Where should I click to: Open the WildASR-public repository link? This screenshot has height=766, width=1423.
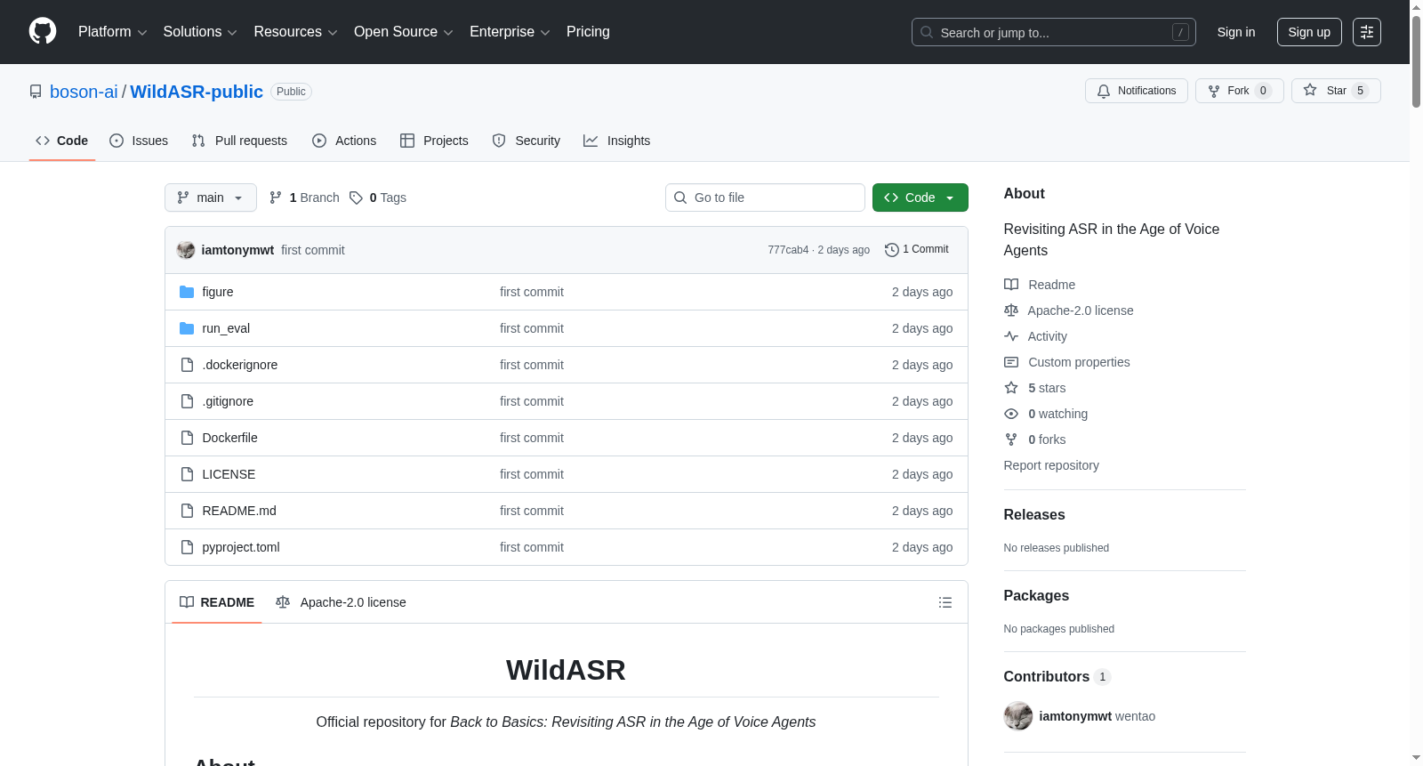pos(197,92)
